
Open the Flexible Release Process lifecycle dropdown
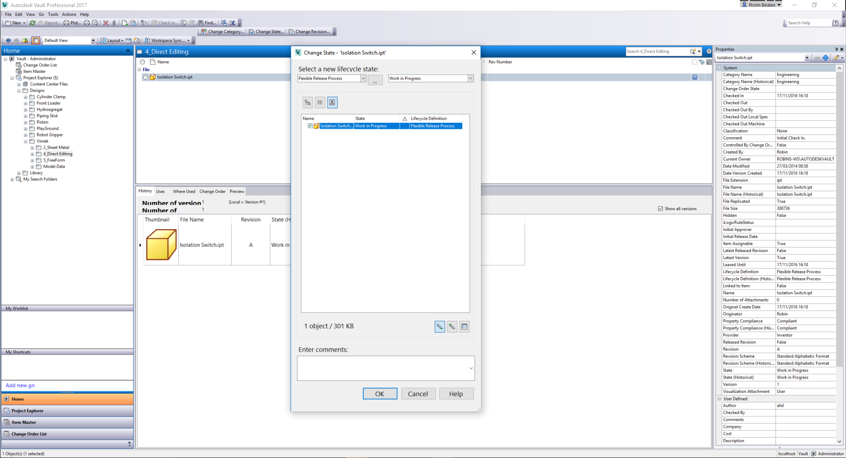(x=363, y=78)
